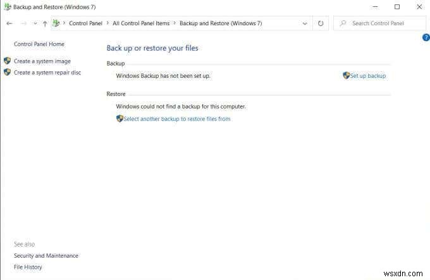The image size is (430, 280).
Task: Go back with the left arrow
Action: click(x=9, y=23)
